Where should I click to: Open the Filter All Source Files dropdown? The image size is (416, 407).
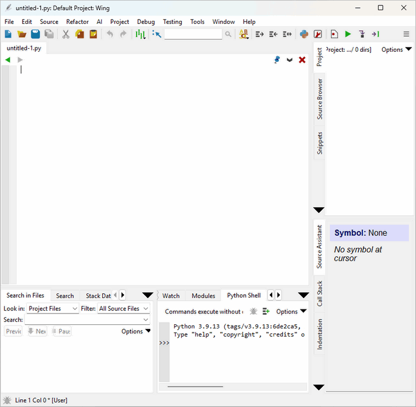124,309
